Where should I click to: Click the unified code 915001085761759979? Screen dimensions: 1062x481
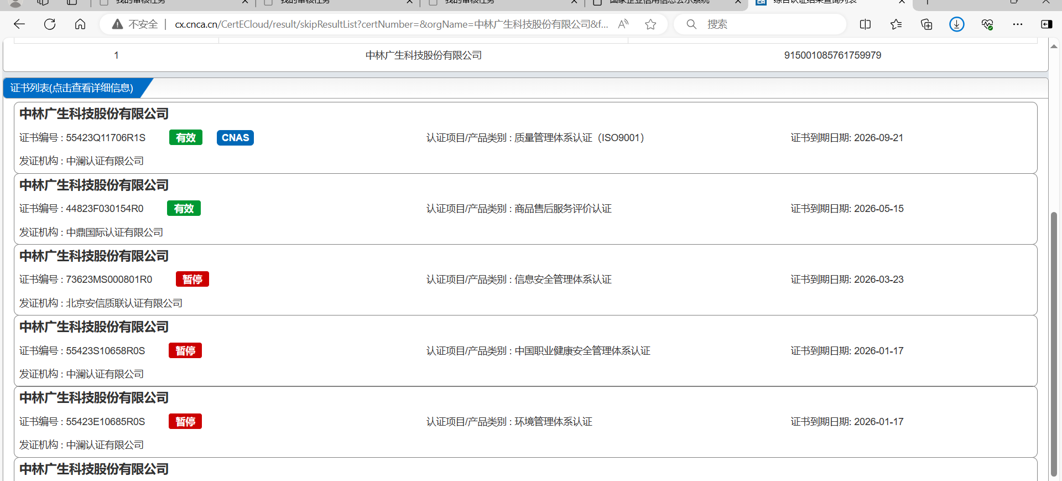832,55
